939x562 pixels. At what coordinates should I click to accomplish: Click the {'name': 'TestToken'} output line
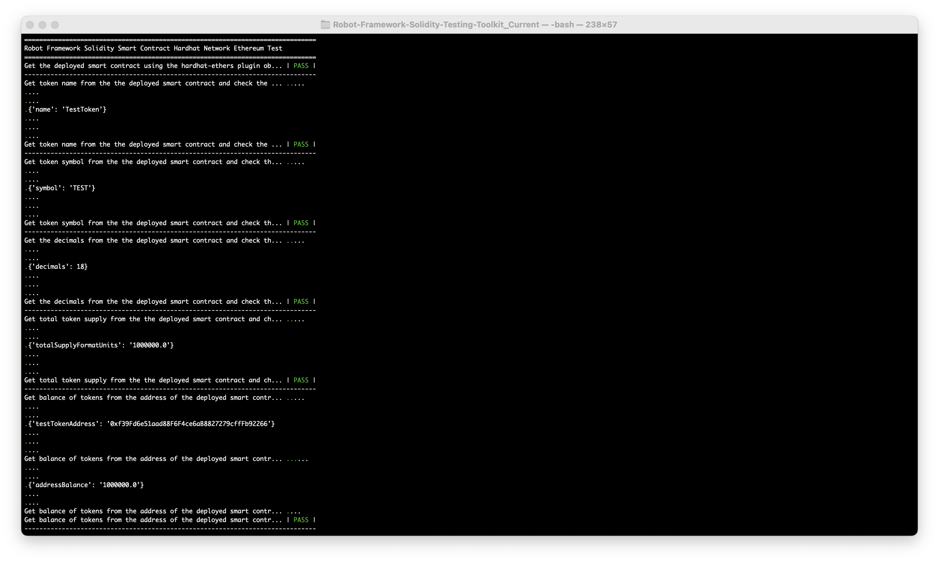(67, 109)
